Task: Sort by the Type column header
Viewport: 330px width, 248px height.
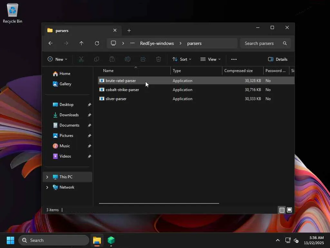Action: coord(196,71)
